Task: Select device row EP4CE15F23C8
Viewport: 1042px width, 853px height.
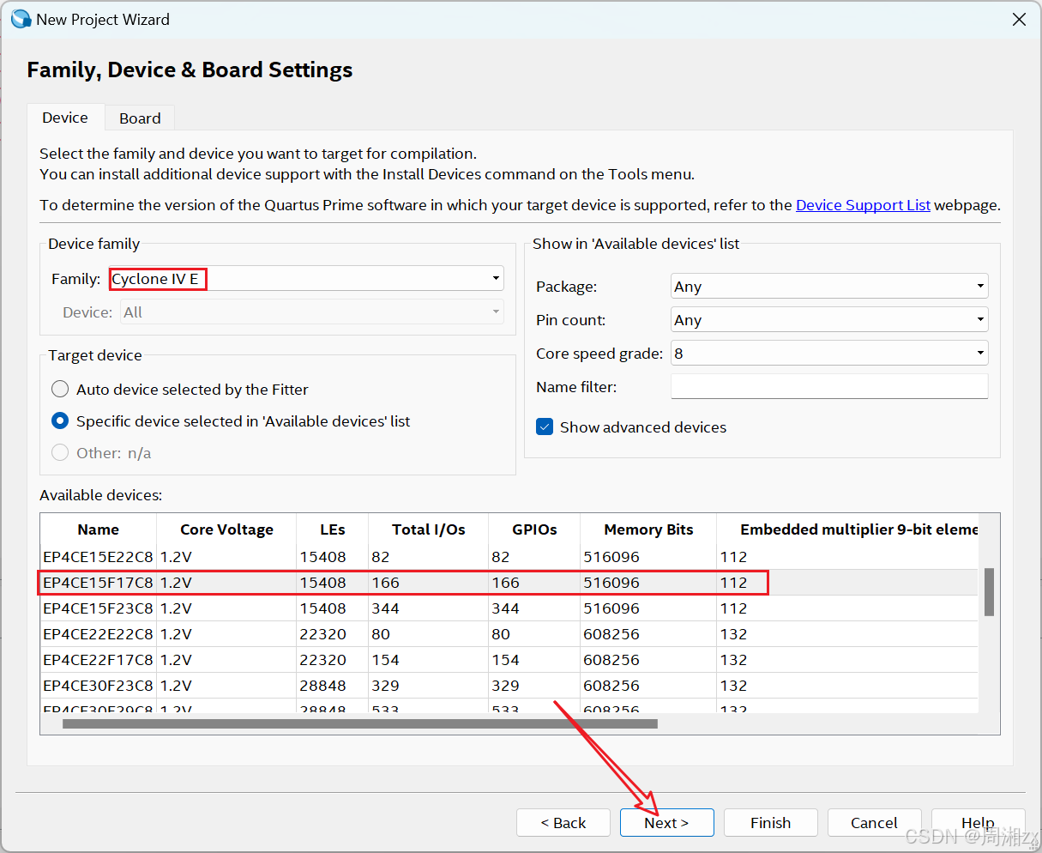Action: [509, 608]
